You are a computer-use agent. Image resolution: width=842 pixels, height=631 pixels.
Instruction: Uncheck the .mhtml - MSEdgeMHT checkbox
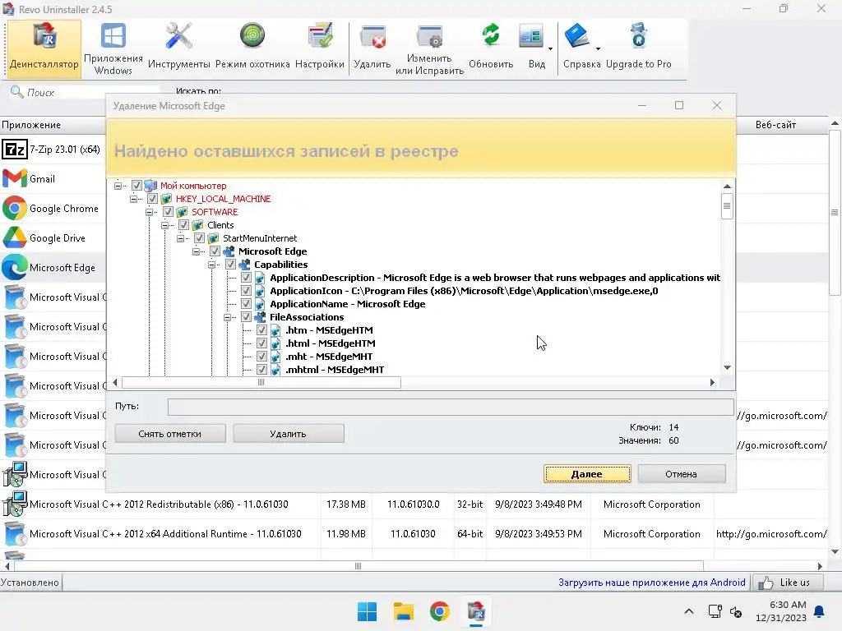click(x=261, y=370)
